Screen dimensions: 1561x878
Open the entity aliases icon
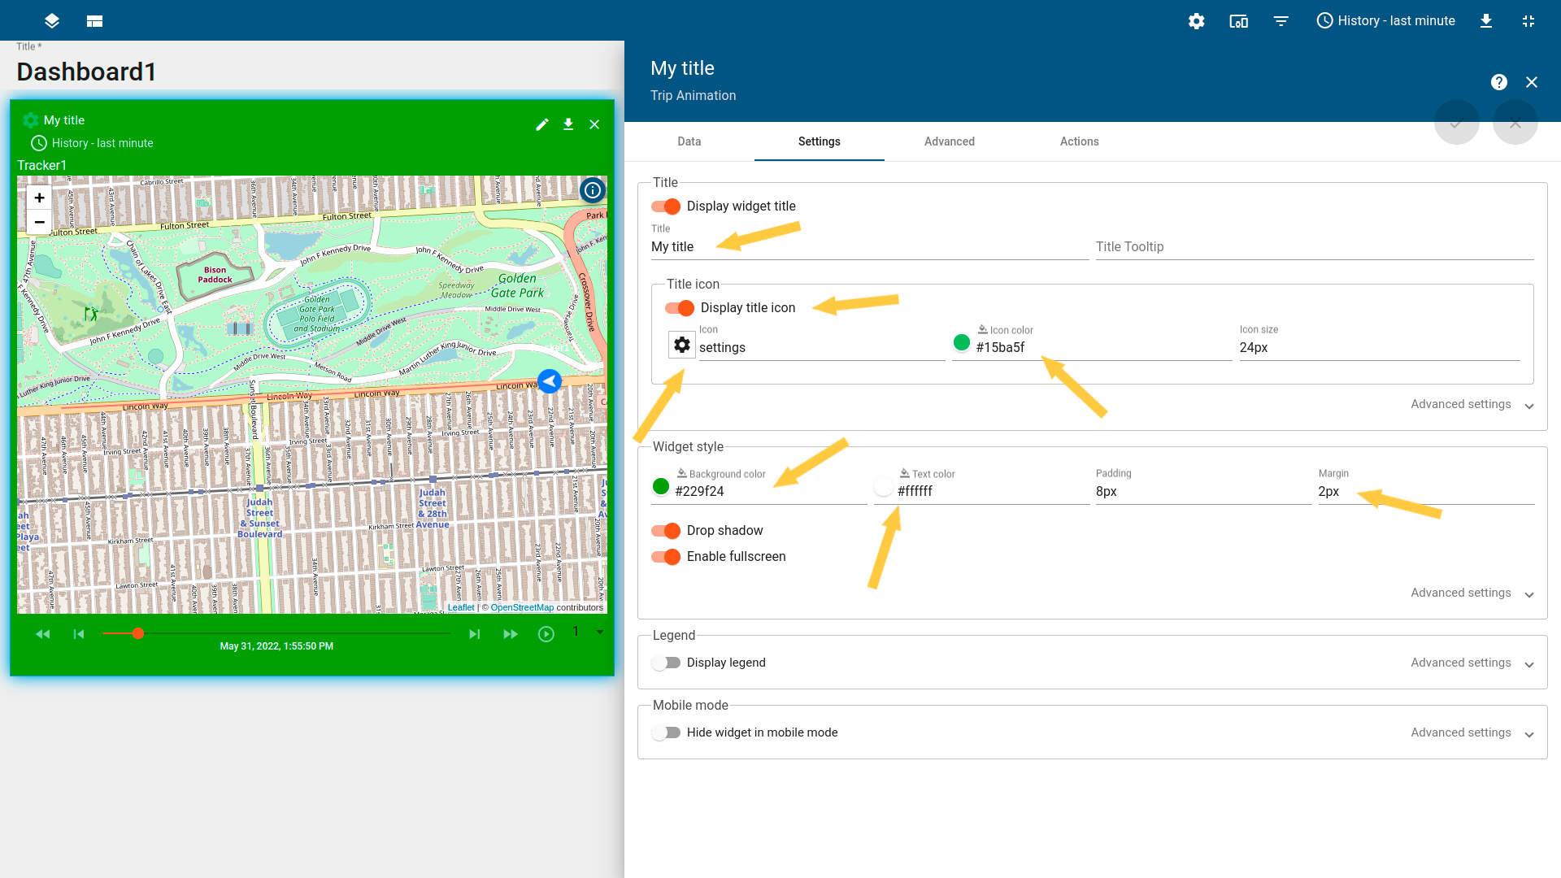click(x=1238, y=21)
